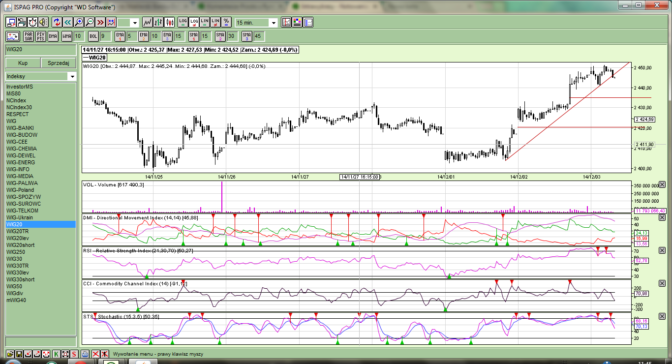
Task: Expand the Indeksy category dropdown
Action: pyautogui.click(x=72, y=77)
